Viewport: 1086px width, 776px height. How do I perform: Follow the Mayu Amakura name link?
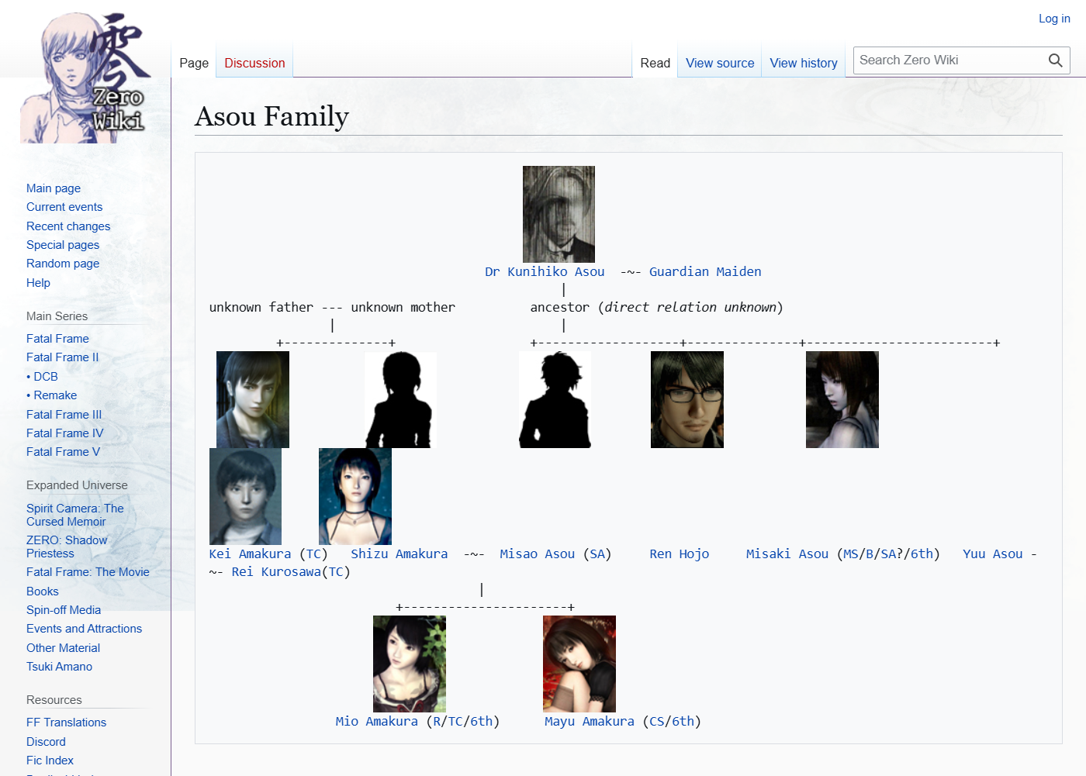coord(590,721)
